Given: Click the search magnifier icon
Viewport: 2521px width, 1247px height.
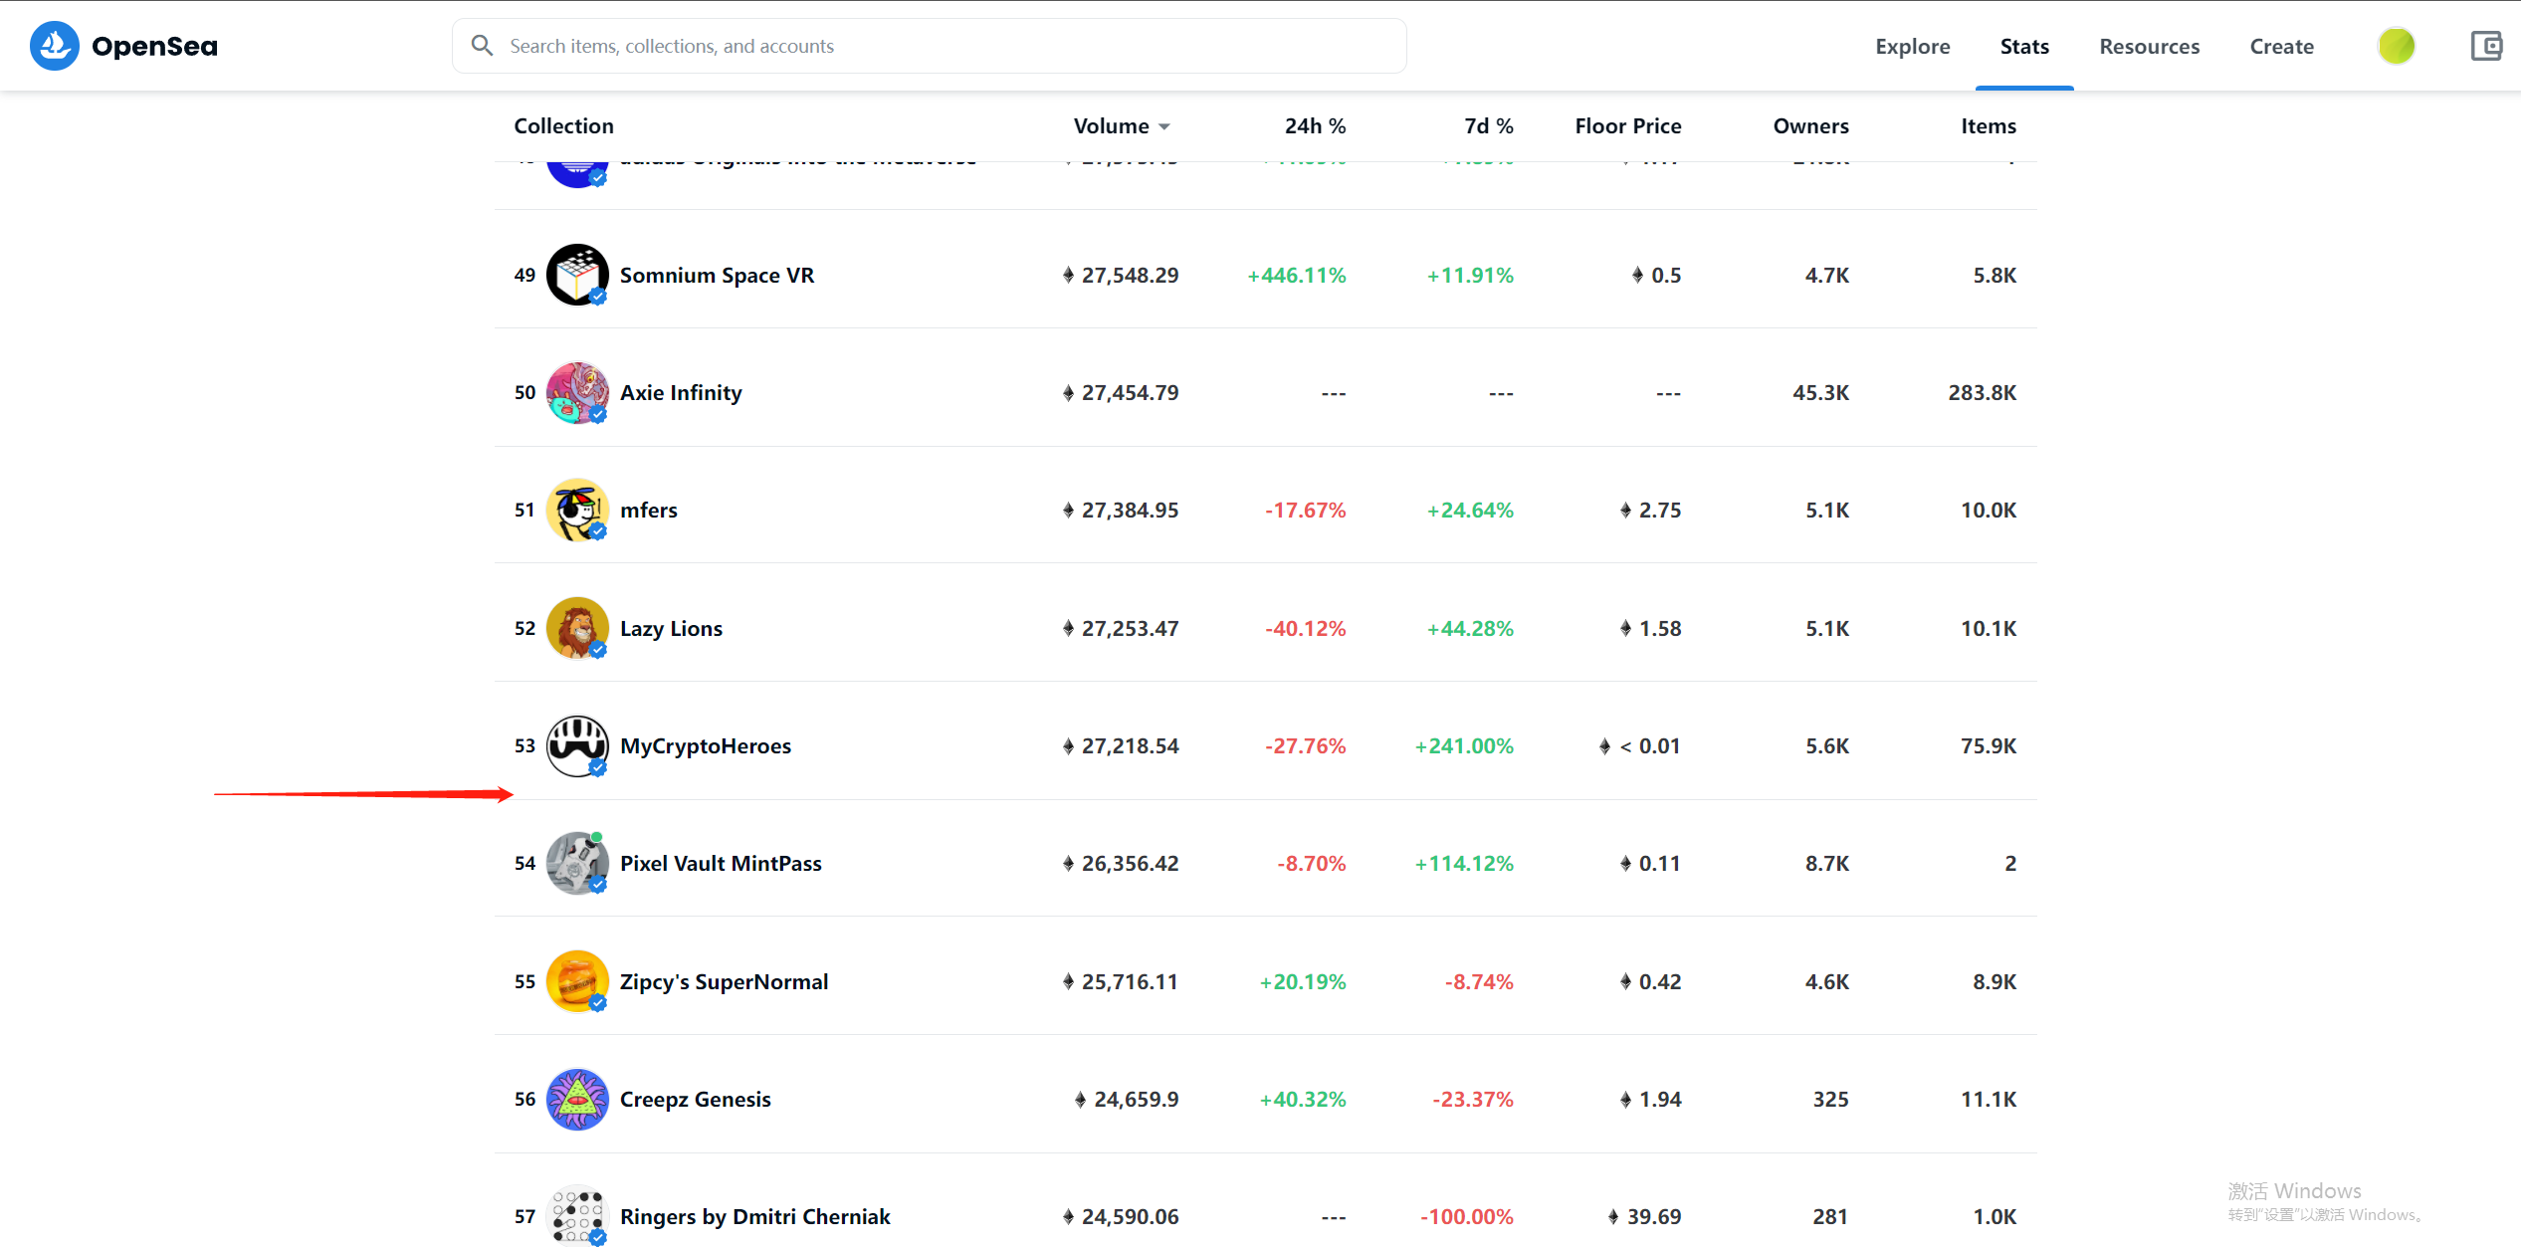Looking at the screenshot, I should (482, 46).
